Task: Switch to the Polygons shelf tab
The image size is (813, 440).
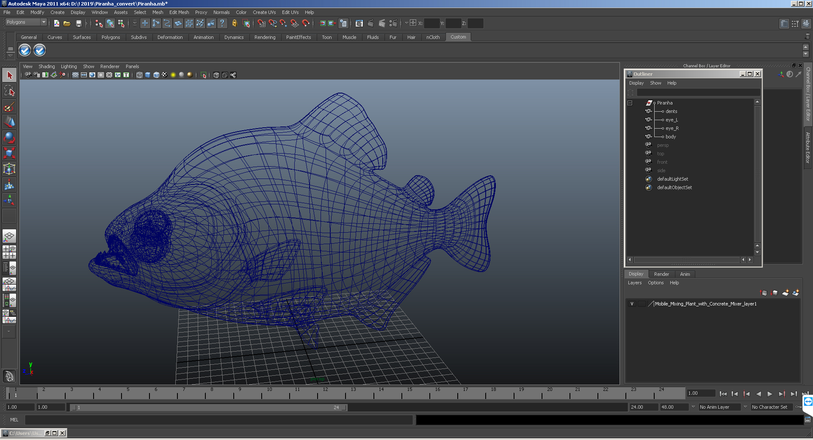Action: [111, 37]
